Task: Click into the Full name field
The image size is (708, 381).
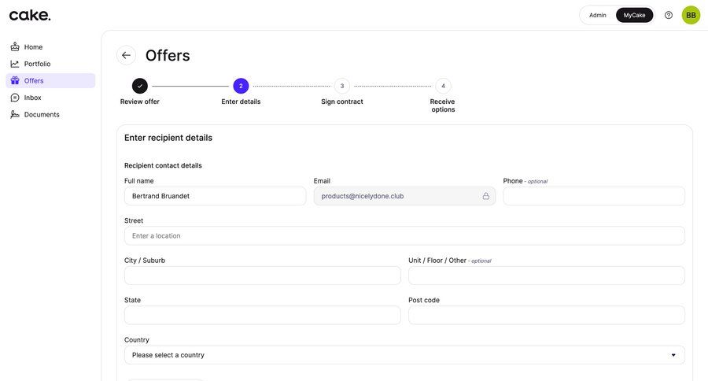Action: point(215,196)
